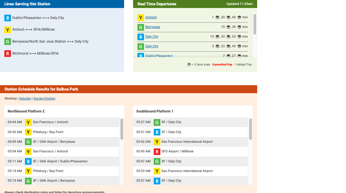Image resolution: width=346 pixels, height=193 pixels.
Task: Select the 05:19 AM SF / OAK Airport / Berryessa text
Action: point(54,180)
